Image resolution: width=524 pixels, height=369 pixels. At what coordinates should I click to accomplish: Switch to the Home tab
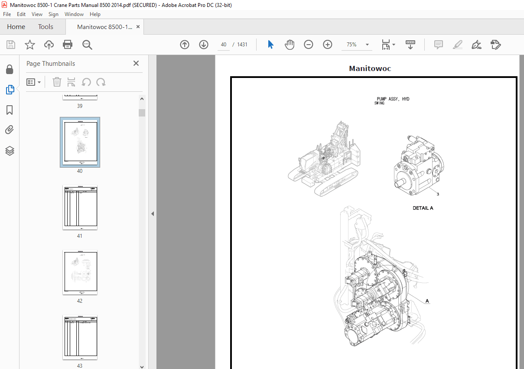(x=16, y=26)
